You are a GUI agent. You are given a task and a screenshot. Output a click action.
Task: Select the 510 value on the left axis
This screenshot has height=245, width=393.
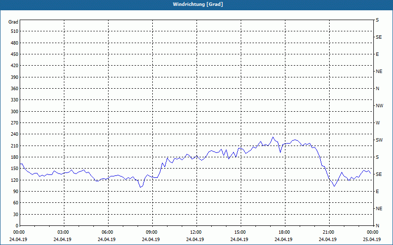click(x=15, y=31)
